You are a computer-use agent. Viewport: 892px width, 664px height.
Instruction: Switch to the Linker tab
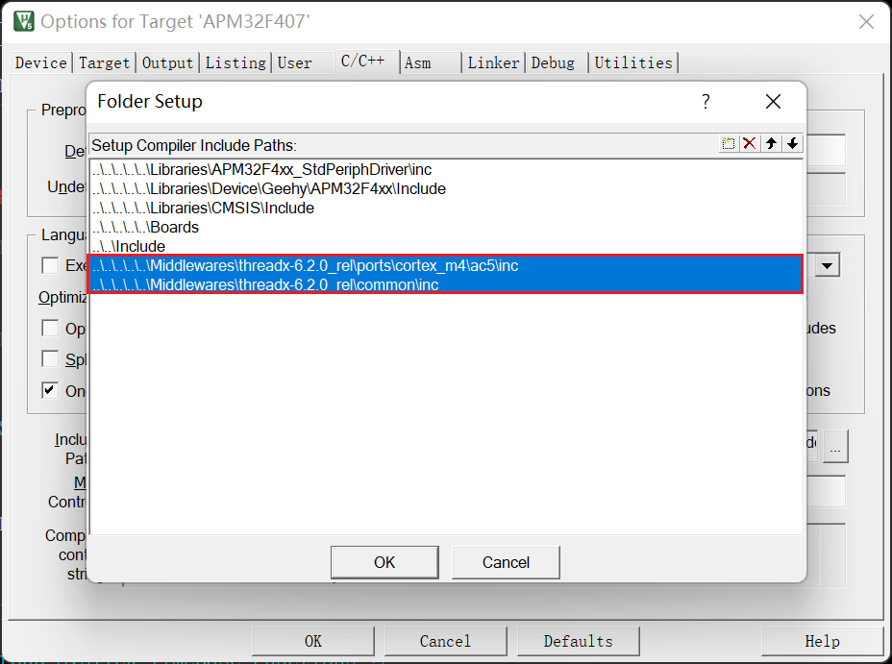coord(493,63)
